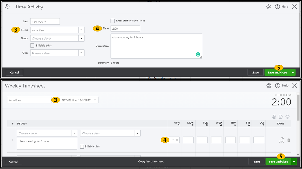Close the Time Activity window
This screenshot has width=302, height=169.
[294, 7]
